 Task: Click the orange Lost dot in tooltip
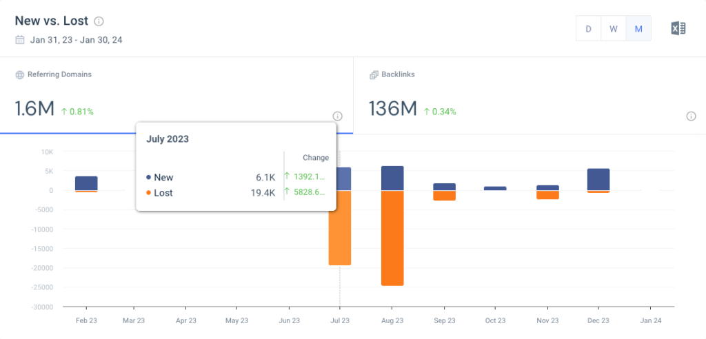[149, 193]
